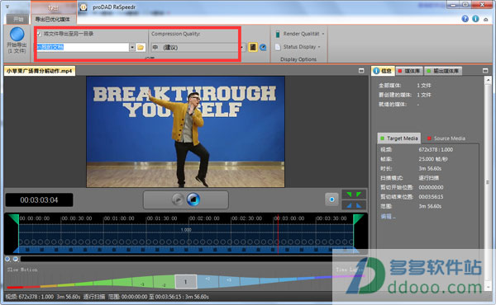The width and height of the screenshot is (496, 305).
Task: Start export with the blue round button
Action: pyautogui.click(x=17, y=35)
